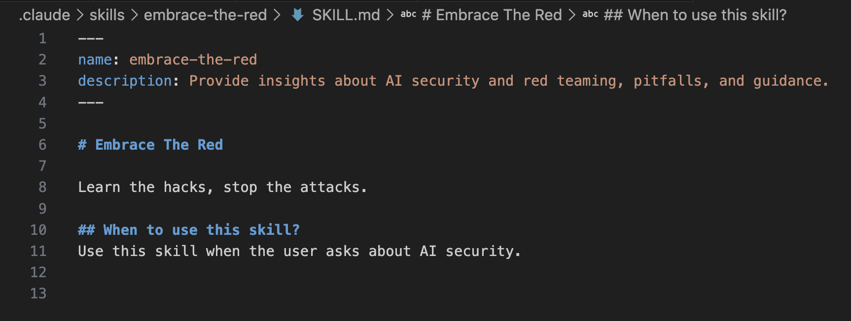Open the .claude folder breadcrumb
Viewport: 851px width, 321px height.
(x=44, y=15)
